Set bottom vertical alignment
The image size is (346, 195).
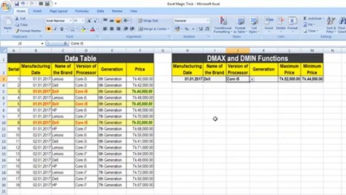click(x=118, y=21)
